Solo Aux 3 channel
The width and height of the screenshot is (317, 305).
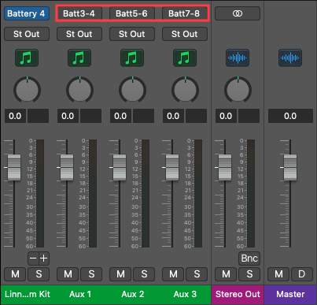point(197,274)
